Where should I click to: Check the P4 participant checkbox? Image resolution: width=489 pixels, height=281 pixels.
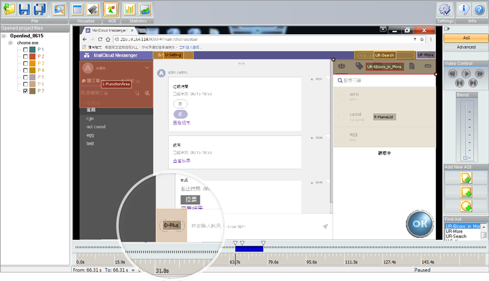(26, 70)
